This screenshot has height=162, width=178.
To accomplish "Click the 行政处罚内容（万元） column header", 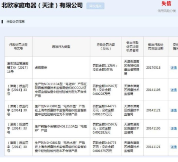I will tap(106, 47).
